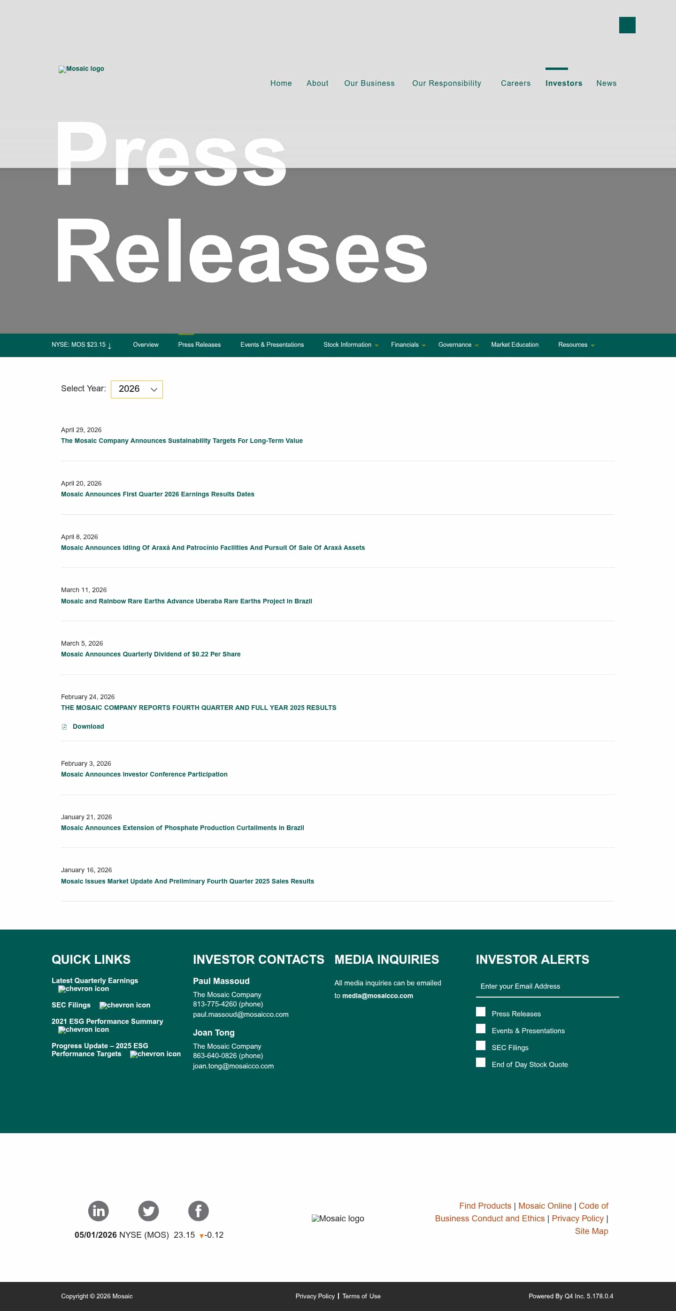The image size is (676, 1311).
Task: Click the Mosaic logo in the header
Action: pyautogui.click(x=81, y=69)
